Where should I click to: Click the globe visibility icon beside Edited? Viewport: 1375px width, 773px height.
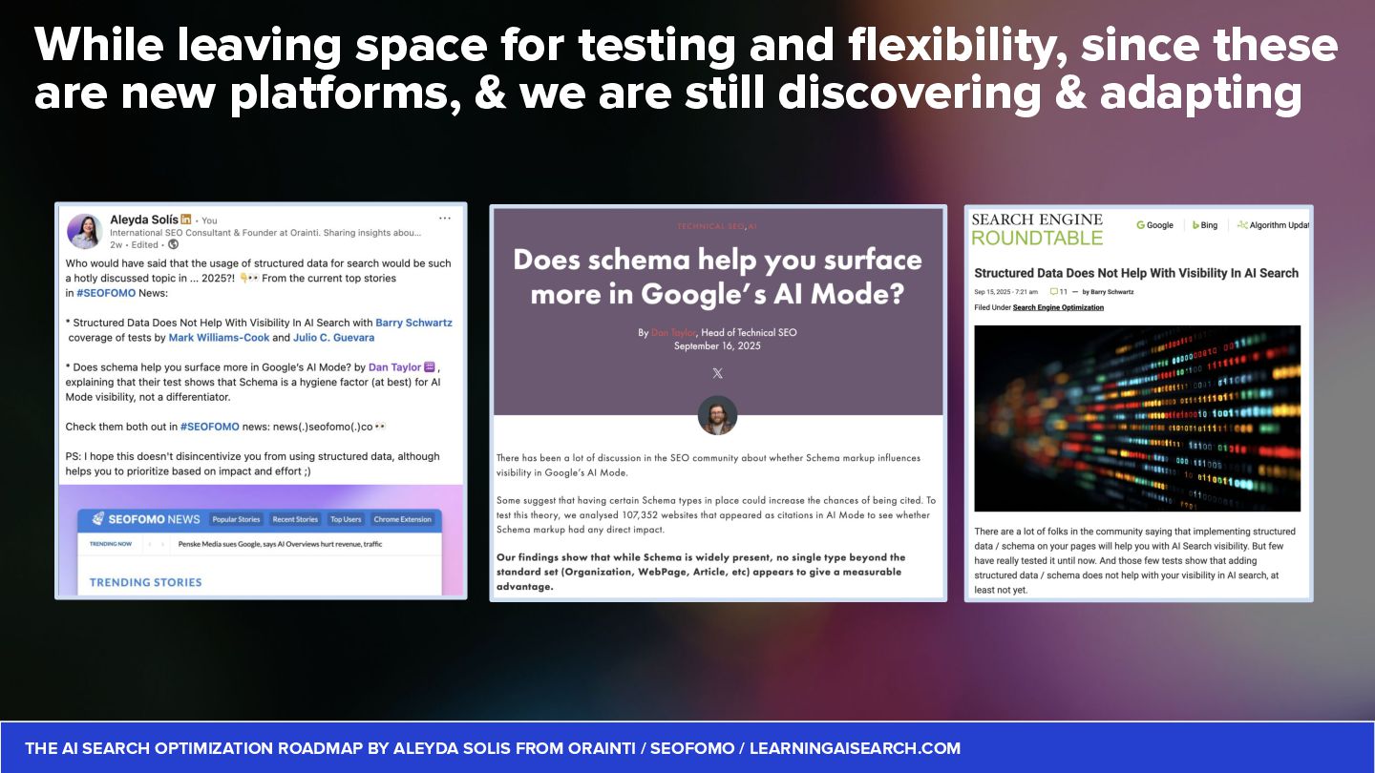pos(172,244)
